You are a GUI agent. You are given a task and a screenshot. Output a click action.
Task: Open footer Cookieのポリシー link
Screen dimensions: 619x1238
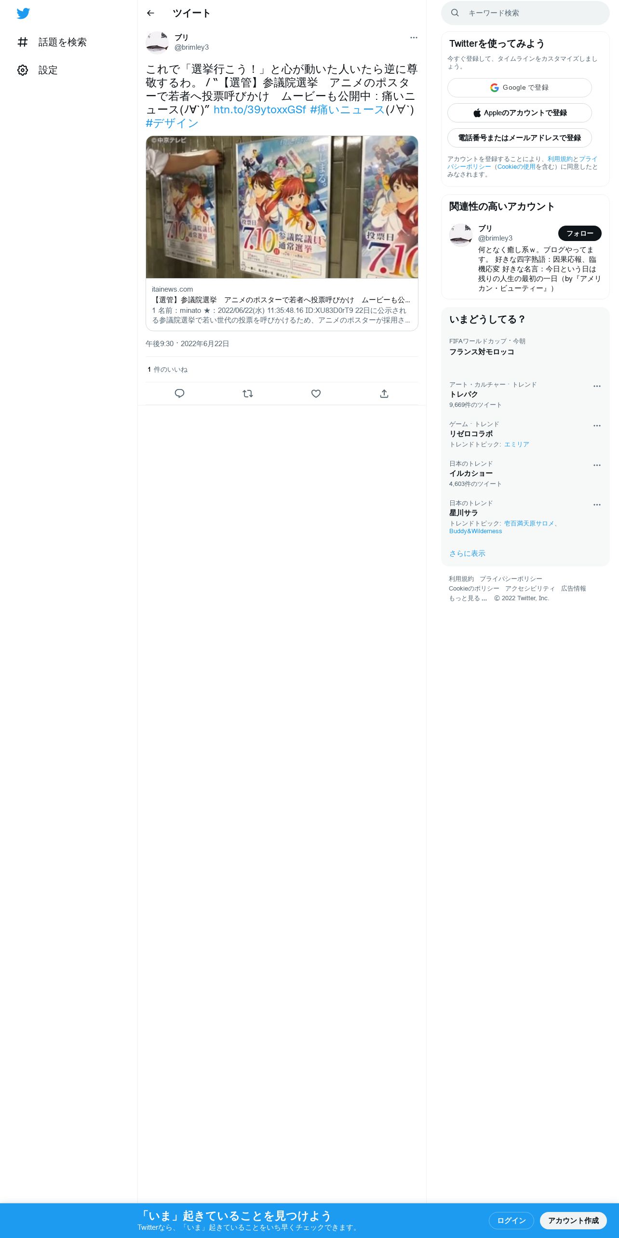474,589
